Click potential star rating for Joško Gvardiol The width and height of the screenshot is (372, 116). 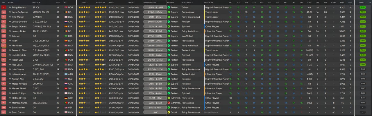[x=101, y=22]
